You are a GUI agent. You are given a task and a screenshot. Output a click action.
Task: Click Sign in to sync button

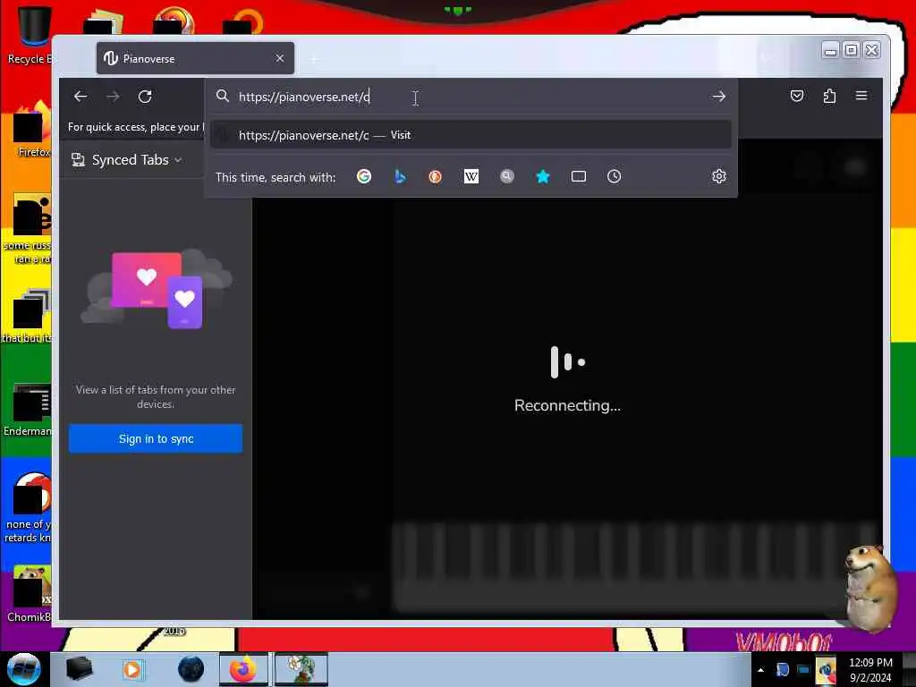(x=156, y=438)
